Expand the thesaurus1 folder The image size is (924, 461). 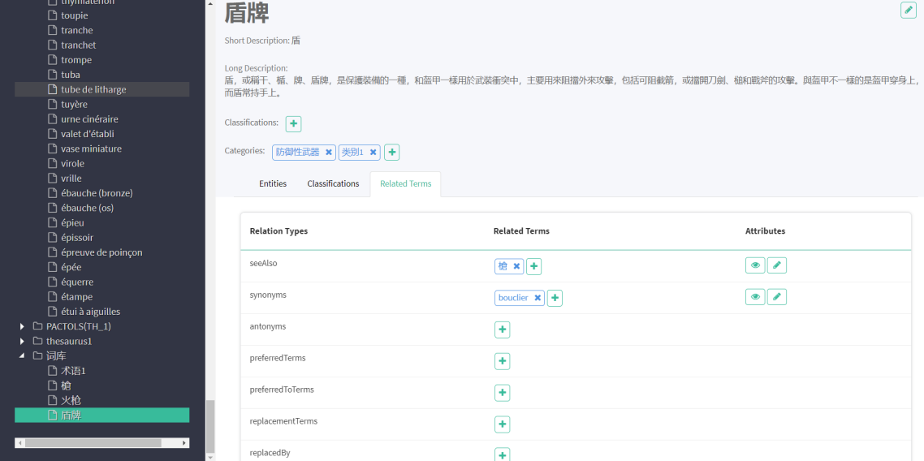click(22, 341)
